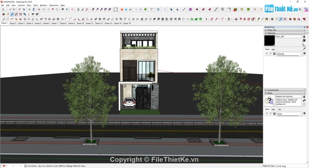Click Create new Style icon
The image size is (309, 168).
(x=304, y=100)
